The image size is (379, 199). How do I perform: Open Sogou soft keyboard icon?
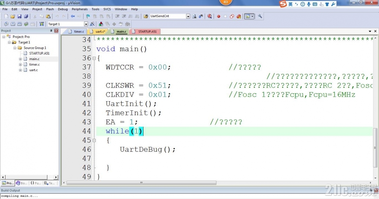[x=315, y=4]
